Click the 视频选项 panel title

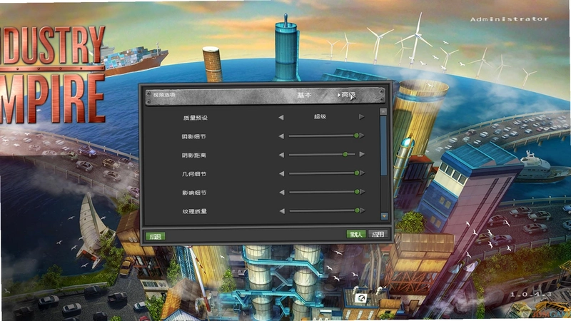[x=164, y=95]
